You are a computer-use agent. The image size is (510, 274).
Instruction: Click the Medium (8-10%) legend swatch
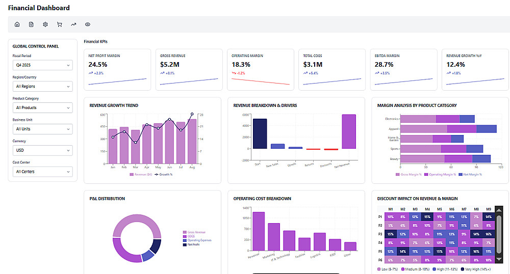[403, 269]
